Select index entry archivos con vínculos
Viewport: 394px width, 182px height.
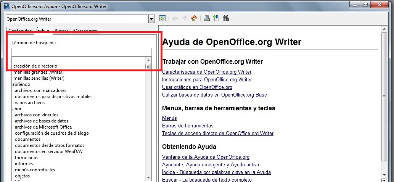(37, 115)
